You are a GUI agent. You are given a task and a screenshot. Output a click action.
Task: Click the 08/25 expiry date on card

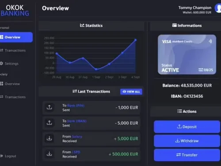(x=208, y=70)
